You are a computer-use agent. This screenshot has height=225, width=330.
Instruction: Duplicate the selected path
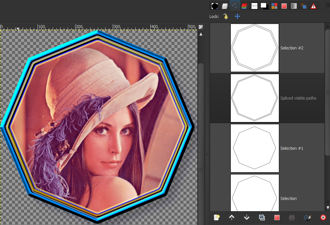click(x=262, y=218)
